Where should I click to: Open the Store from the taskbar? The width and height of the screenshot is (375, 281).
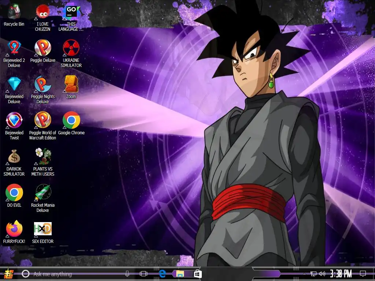[x=197, y=274]
